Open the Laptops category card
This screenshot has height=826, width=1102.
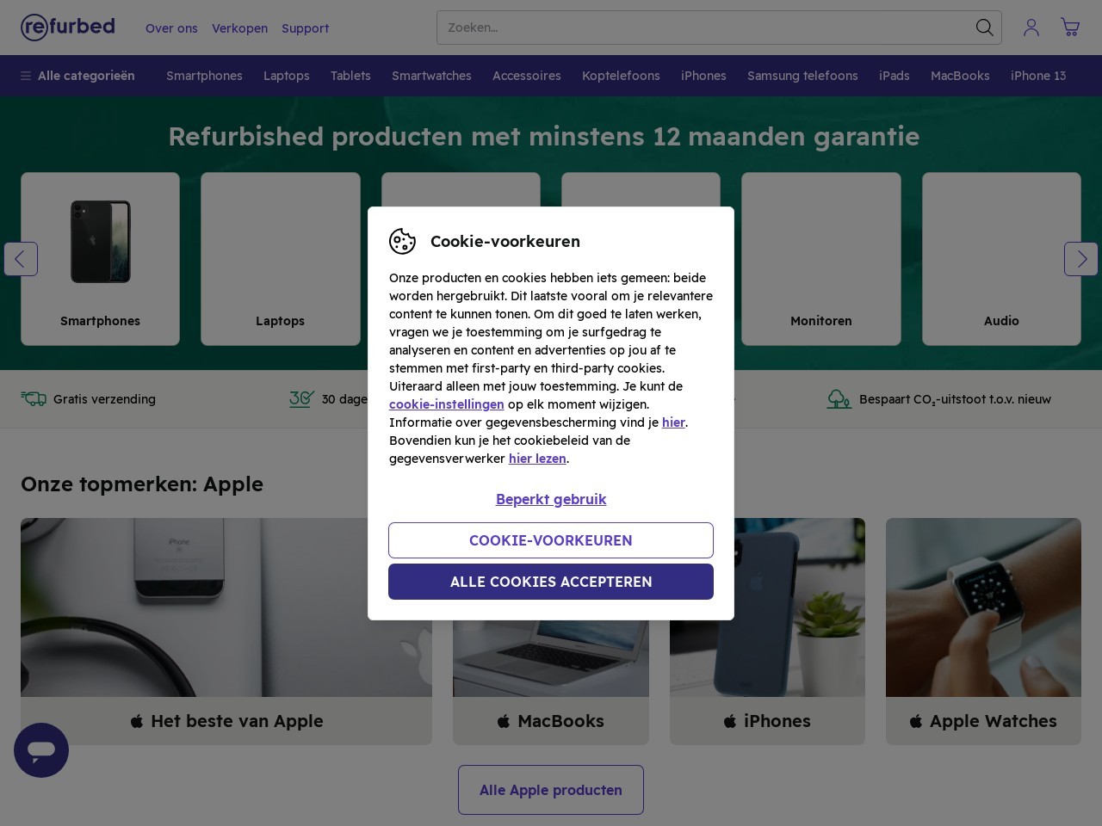point(281,259)
